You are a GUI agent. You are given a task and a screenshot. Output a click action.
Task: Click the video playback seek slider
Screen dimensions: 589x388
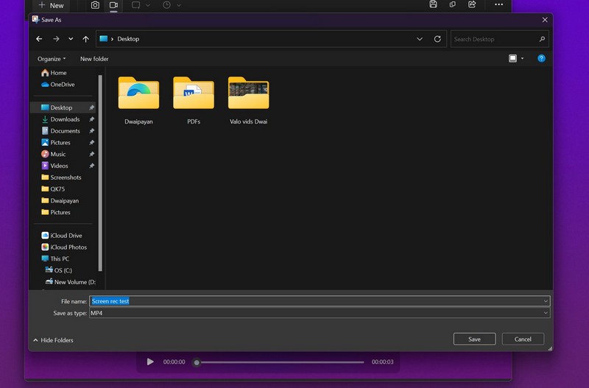280,362
